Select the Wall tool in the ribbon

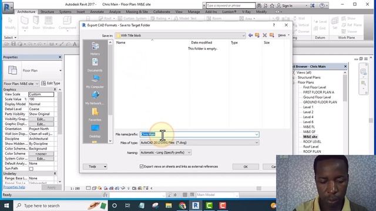[25, 23]
